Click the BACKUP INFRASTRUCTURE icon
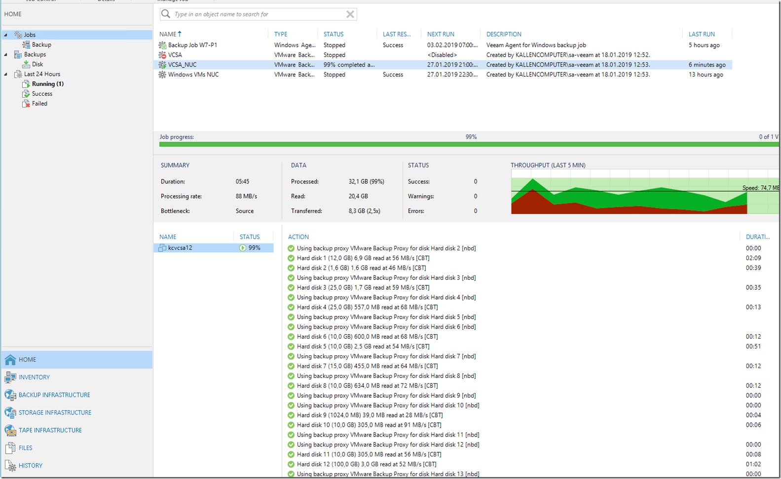The image size is (781, 479). [x=10, y=395]
